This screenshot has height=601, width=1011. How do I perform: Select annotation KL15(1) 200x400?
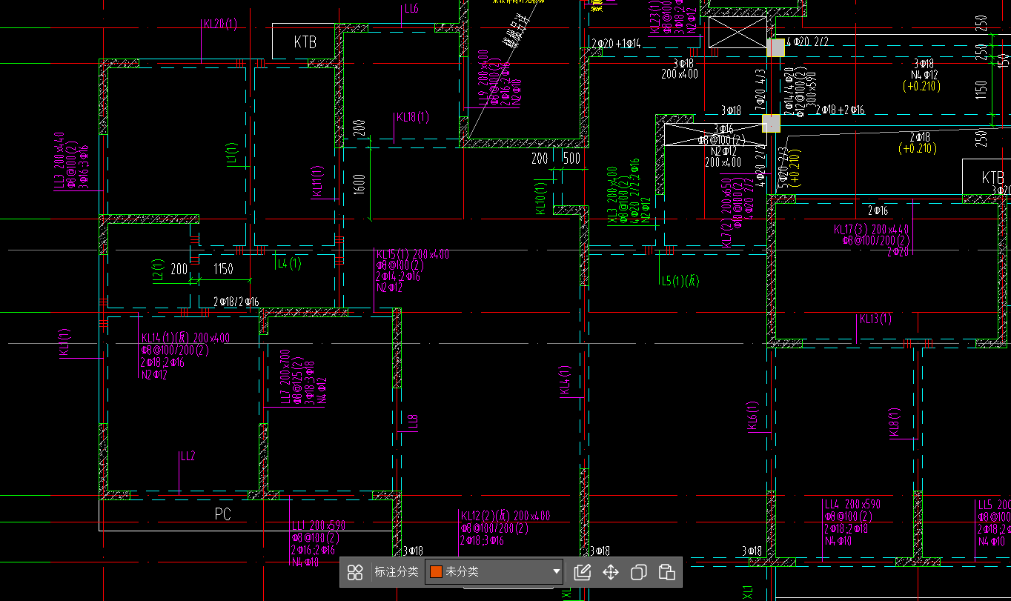[x=412, y=254]
